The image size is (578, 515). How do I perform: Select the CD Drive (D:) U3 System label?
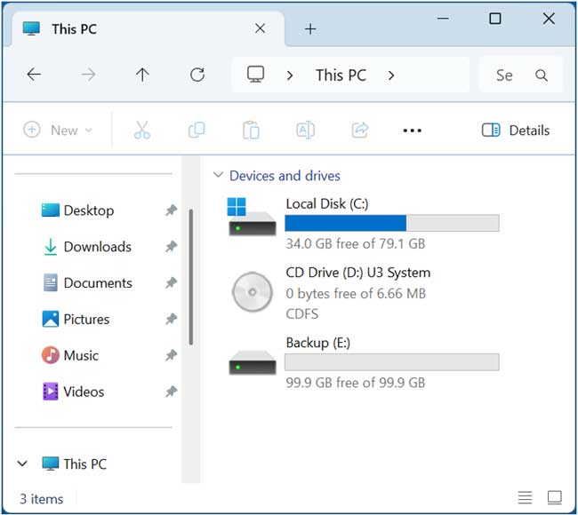(358, 273)
